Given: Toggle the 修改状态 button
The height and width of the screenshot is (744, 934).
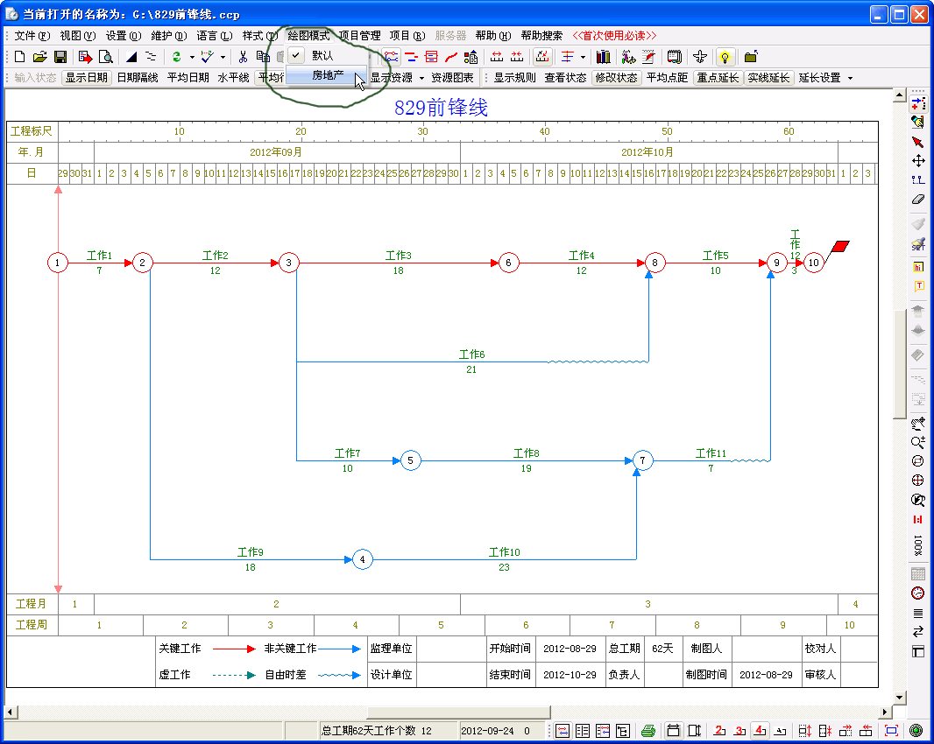Looking at the screenshot, I should tap(616, 77).
